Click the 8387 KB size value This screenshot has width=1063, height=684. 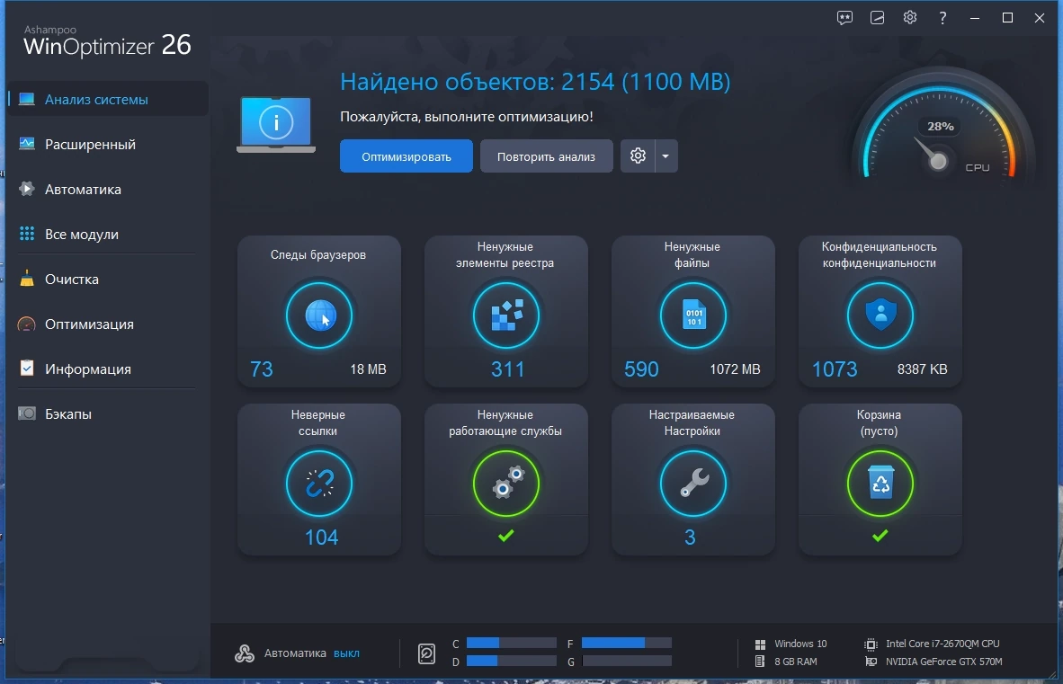922,369
